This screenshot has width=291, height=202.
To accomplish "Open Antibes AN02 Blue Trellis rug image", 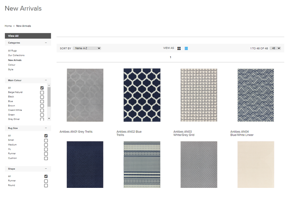I will [x=142, y=95].
